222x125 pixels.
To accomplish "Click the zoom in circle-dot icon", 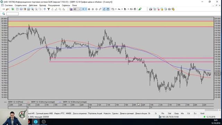I will pos(93,9).
